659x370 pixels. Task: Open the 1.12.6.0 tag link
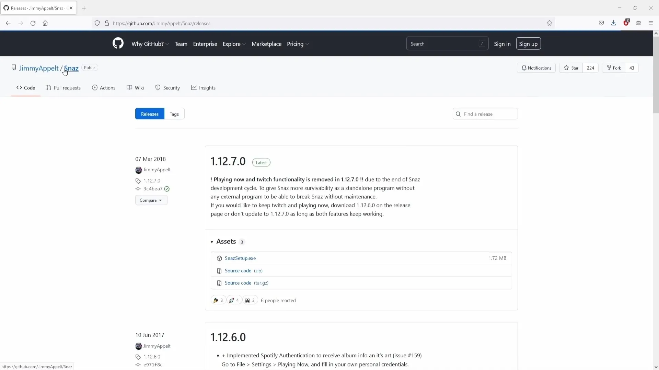tap(152, 357)
